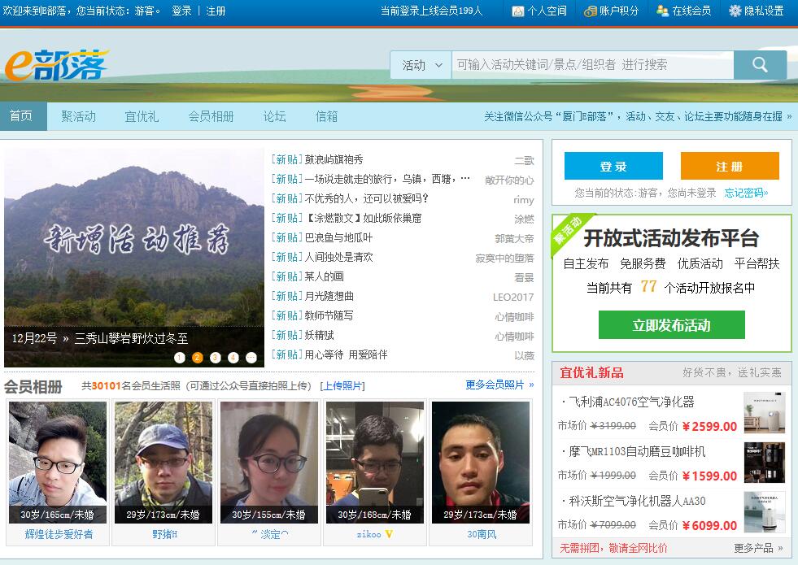Click the blue 登录 button
The image size is (798, 565).
tap(613, 166)
